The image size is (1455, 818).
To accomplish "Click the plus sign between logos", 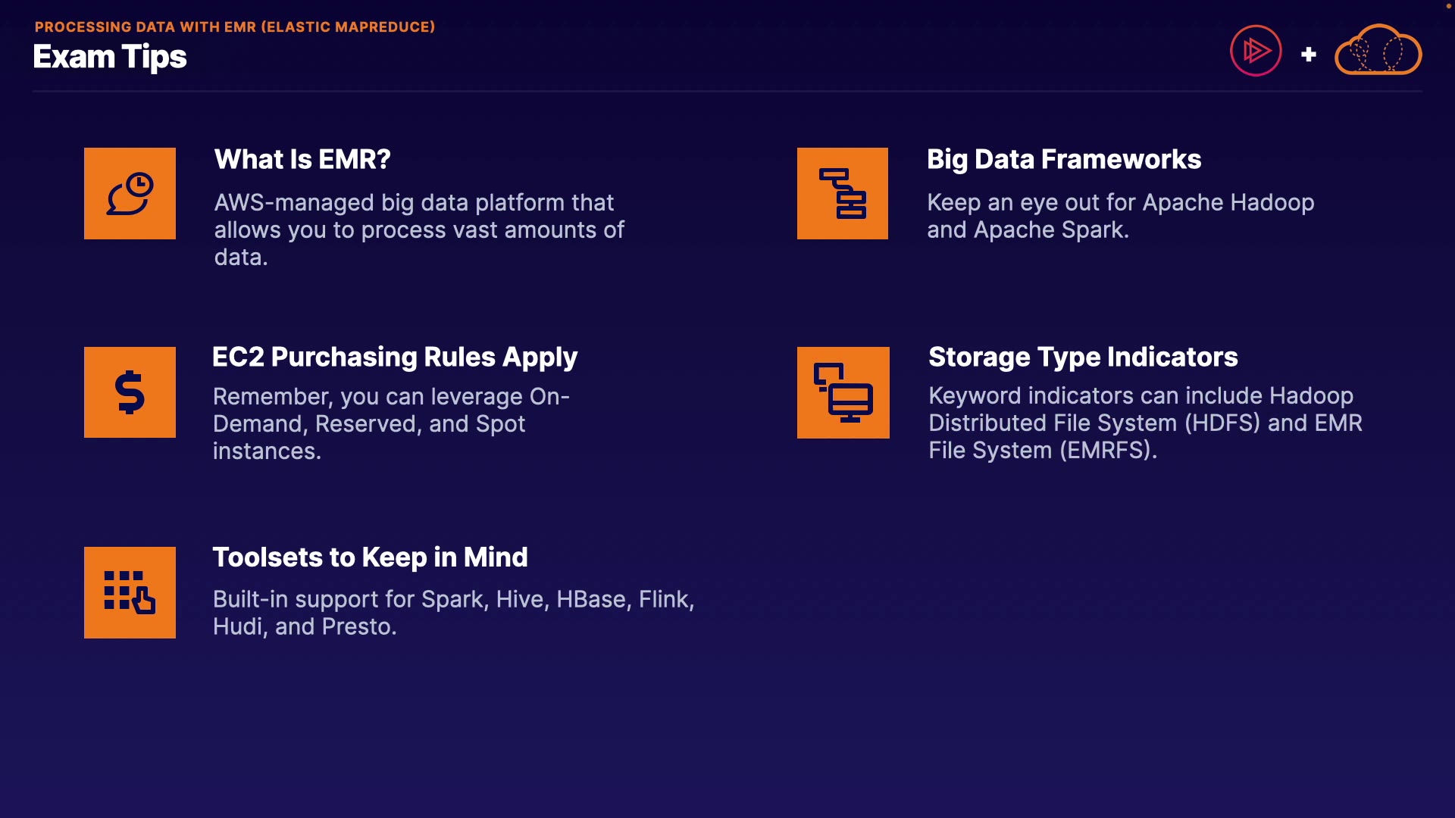I will pyautogui.click(x=1308, y=55).
